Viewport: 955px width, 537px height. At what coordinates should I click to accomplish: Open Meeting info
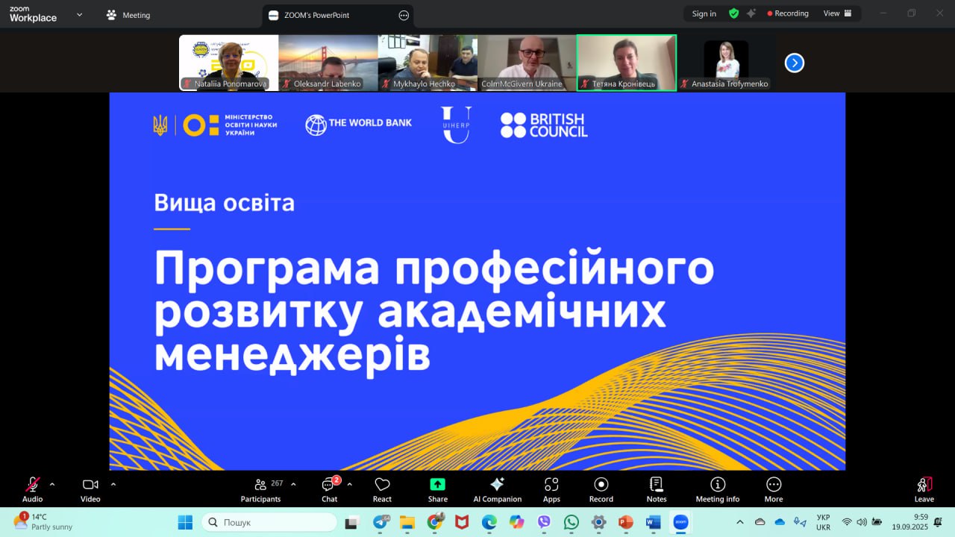pyautogui.click(x=717, y=489)
